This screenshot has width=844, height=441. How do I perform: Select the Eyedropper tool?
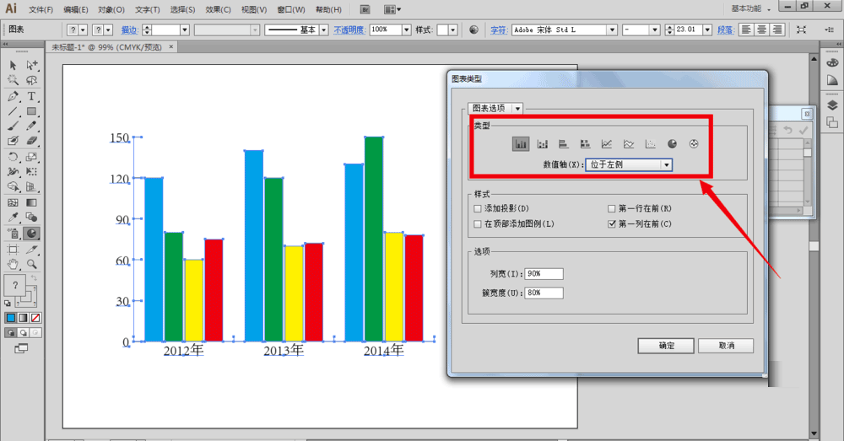coord(13,218)
